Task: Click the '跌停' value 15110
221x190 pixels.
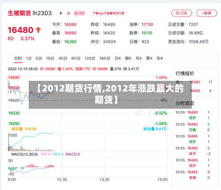Action: [147, 33]
